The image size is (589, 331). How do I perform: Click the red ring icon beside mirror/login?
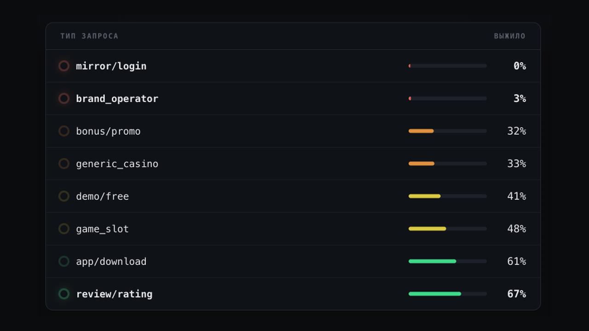[x=64, y=66]
